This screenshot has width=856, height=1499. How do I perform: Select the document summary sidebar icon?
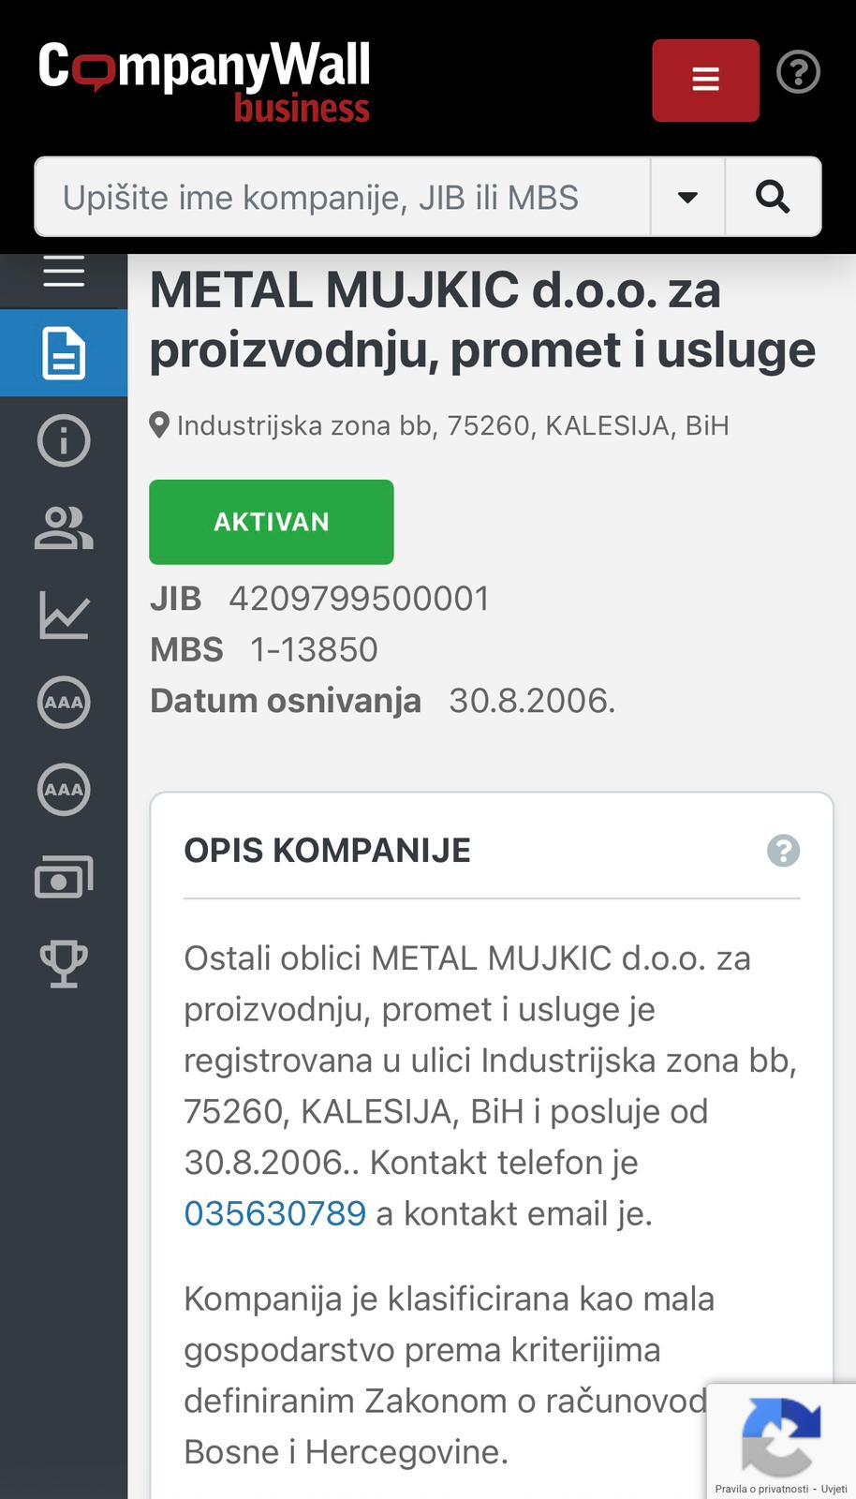click(x=64, y=353)
